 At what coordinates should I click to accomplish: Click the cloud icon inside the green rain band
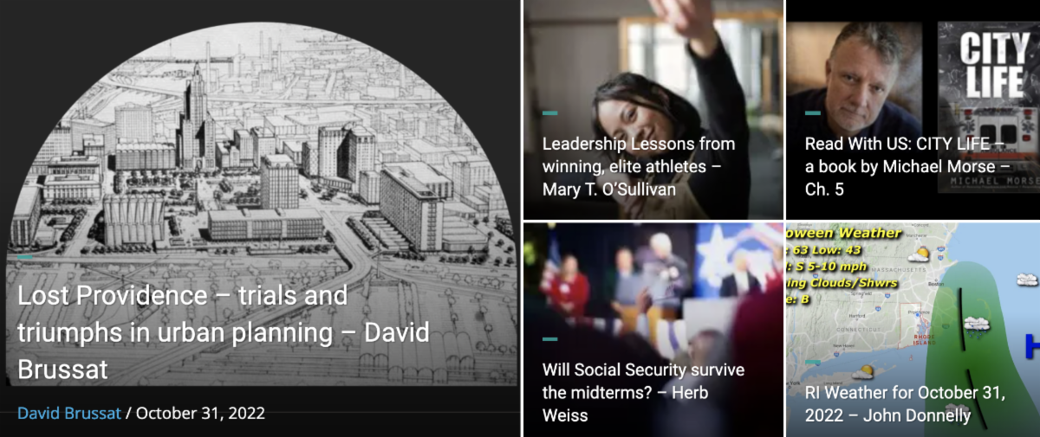[977, 324]
